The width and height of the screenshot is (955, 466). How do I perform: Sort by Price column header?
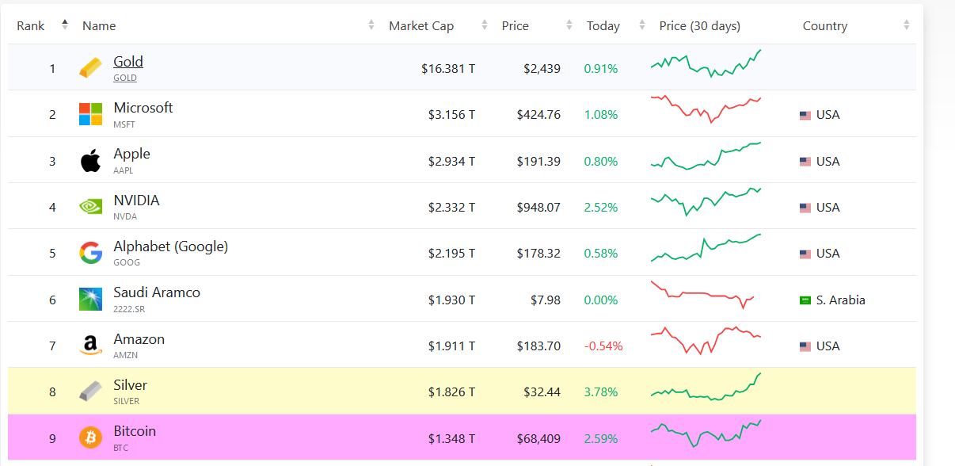(515, 26)
